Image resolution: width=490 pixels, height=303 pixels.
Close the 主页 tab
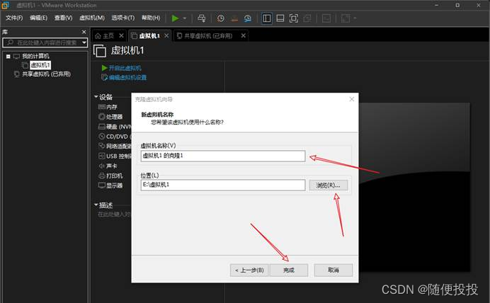121,35
